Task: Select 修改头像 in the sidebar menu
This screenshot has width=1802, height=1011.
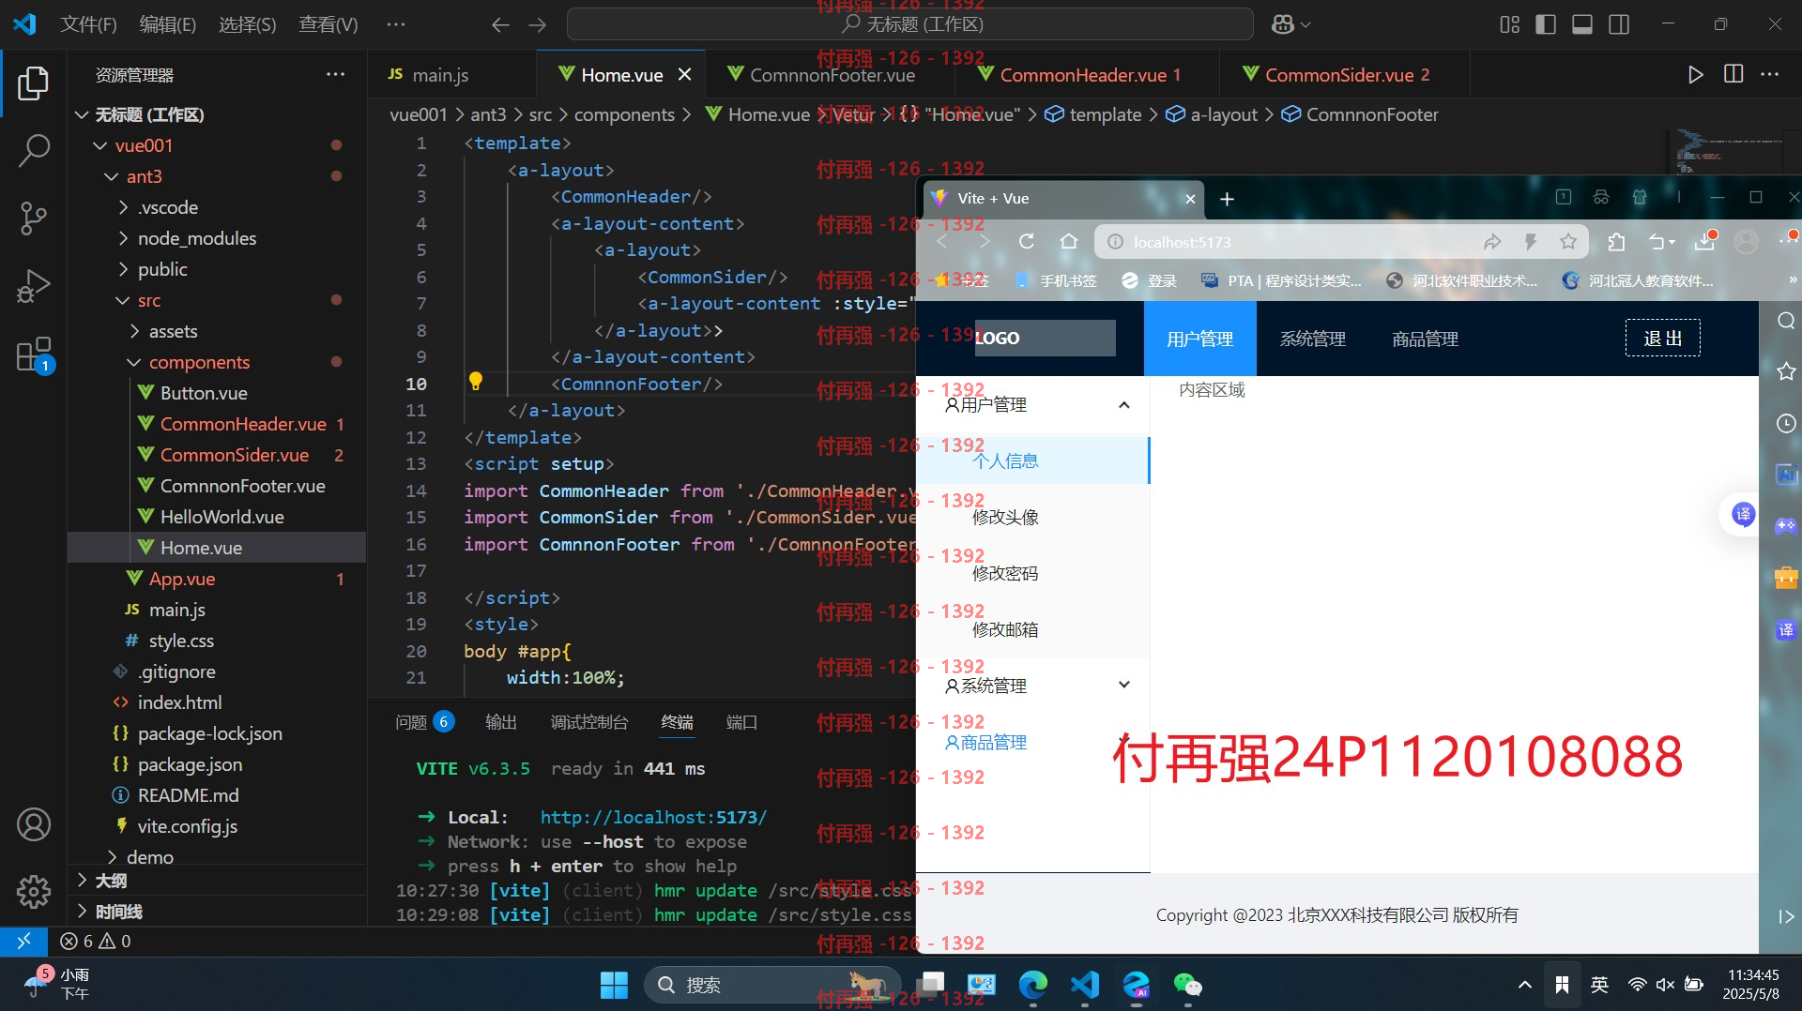Action: pyautogui.click(x=1032, y=517)
